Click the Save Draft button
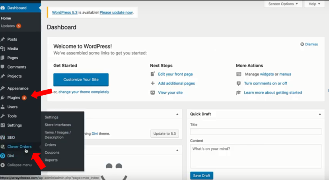 (202, 176)
